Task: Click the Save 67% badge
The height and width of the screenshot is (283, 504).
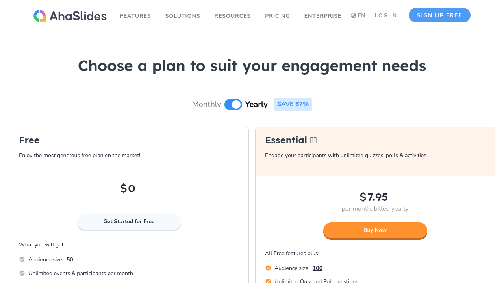Action: 293,105
